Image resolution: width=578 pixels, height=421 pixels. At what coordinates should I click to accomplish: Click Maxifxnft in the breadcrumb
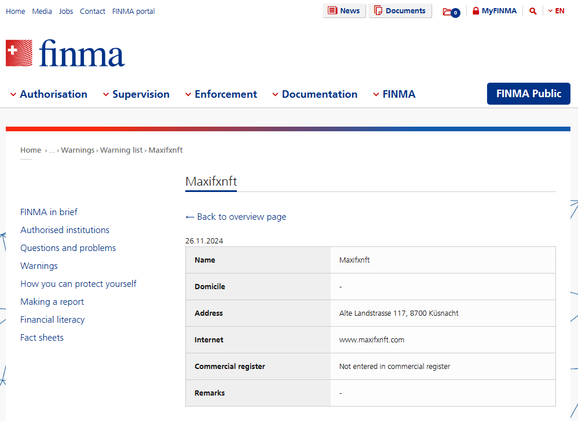click(x=166, y=150)
